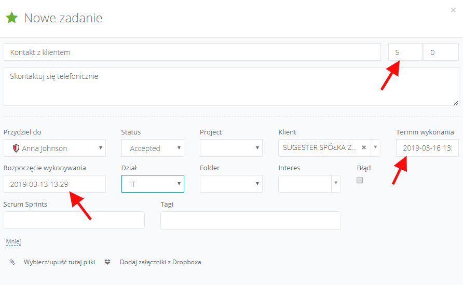Click the Mniej link
The height and width of the screenshot is (285, 463).
click(13, 241)
